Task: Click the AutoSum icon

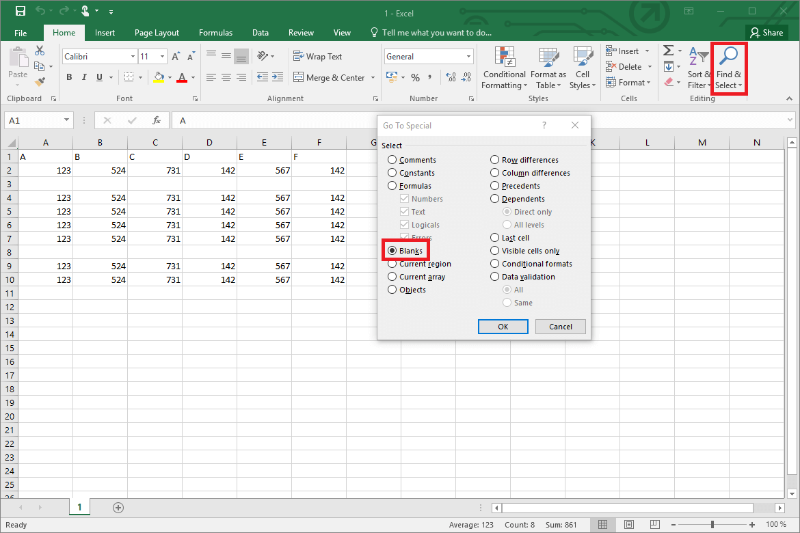Action: click(668, 50)
